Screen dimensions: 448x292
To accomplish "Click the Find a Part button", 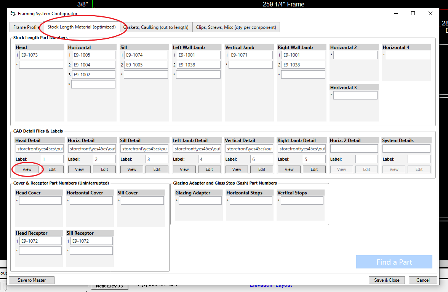I will [394, 262].
